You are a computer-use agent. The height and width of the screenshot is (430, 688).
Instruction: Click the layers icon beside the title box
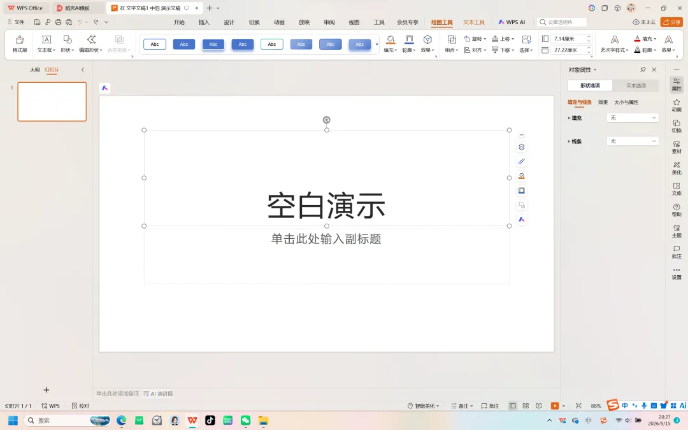(x=521, y=147)
